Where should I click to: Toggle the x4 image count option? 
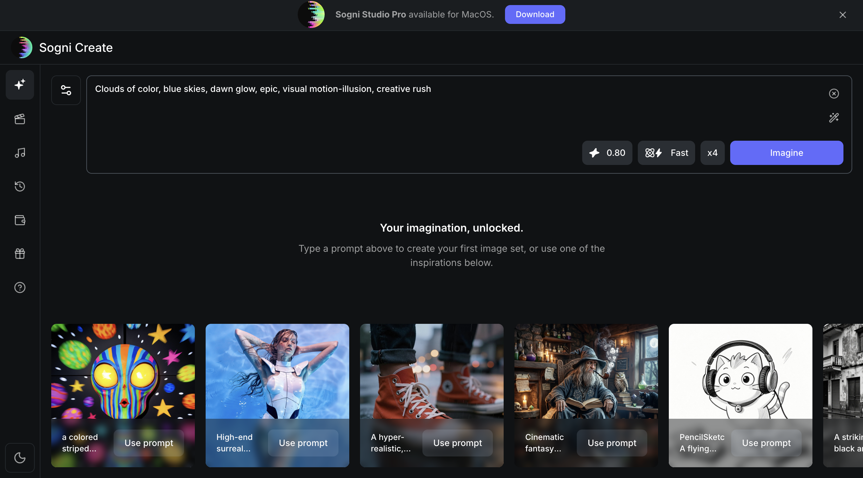(712, 152)
